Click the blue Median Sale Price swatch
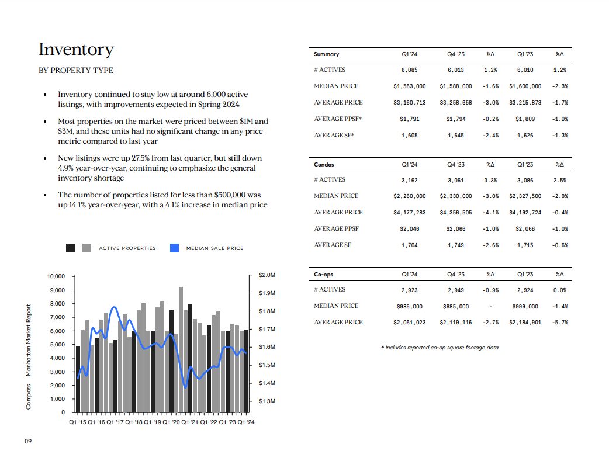This screenshot has height=468, width=609. tap(174, 248)
